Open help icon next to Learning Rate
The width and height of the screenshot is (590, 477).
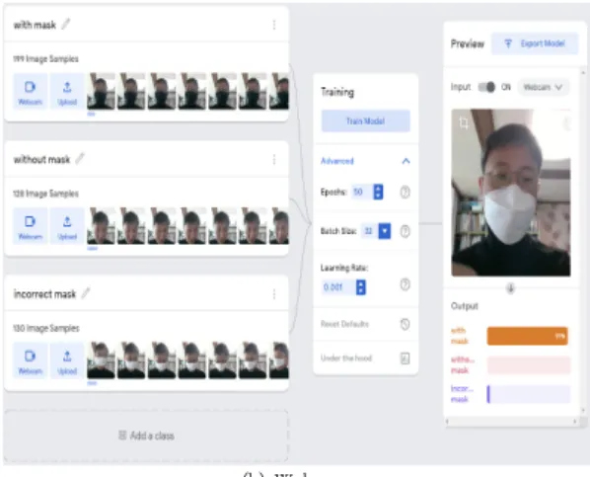(405, 284)
